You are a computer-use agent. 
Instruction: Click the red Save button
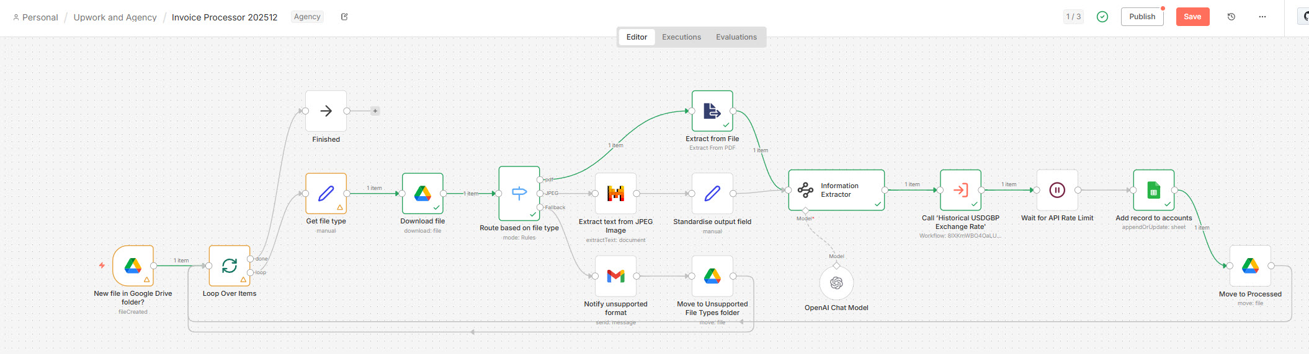click(1192, 17)
